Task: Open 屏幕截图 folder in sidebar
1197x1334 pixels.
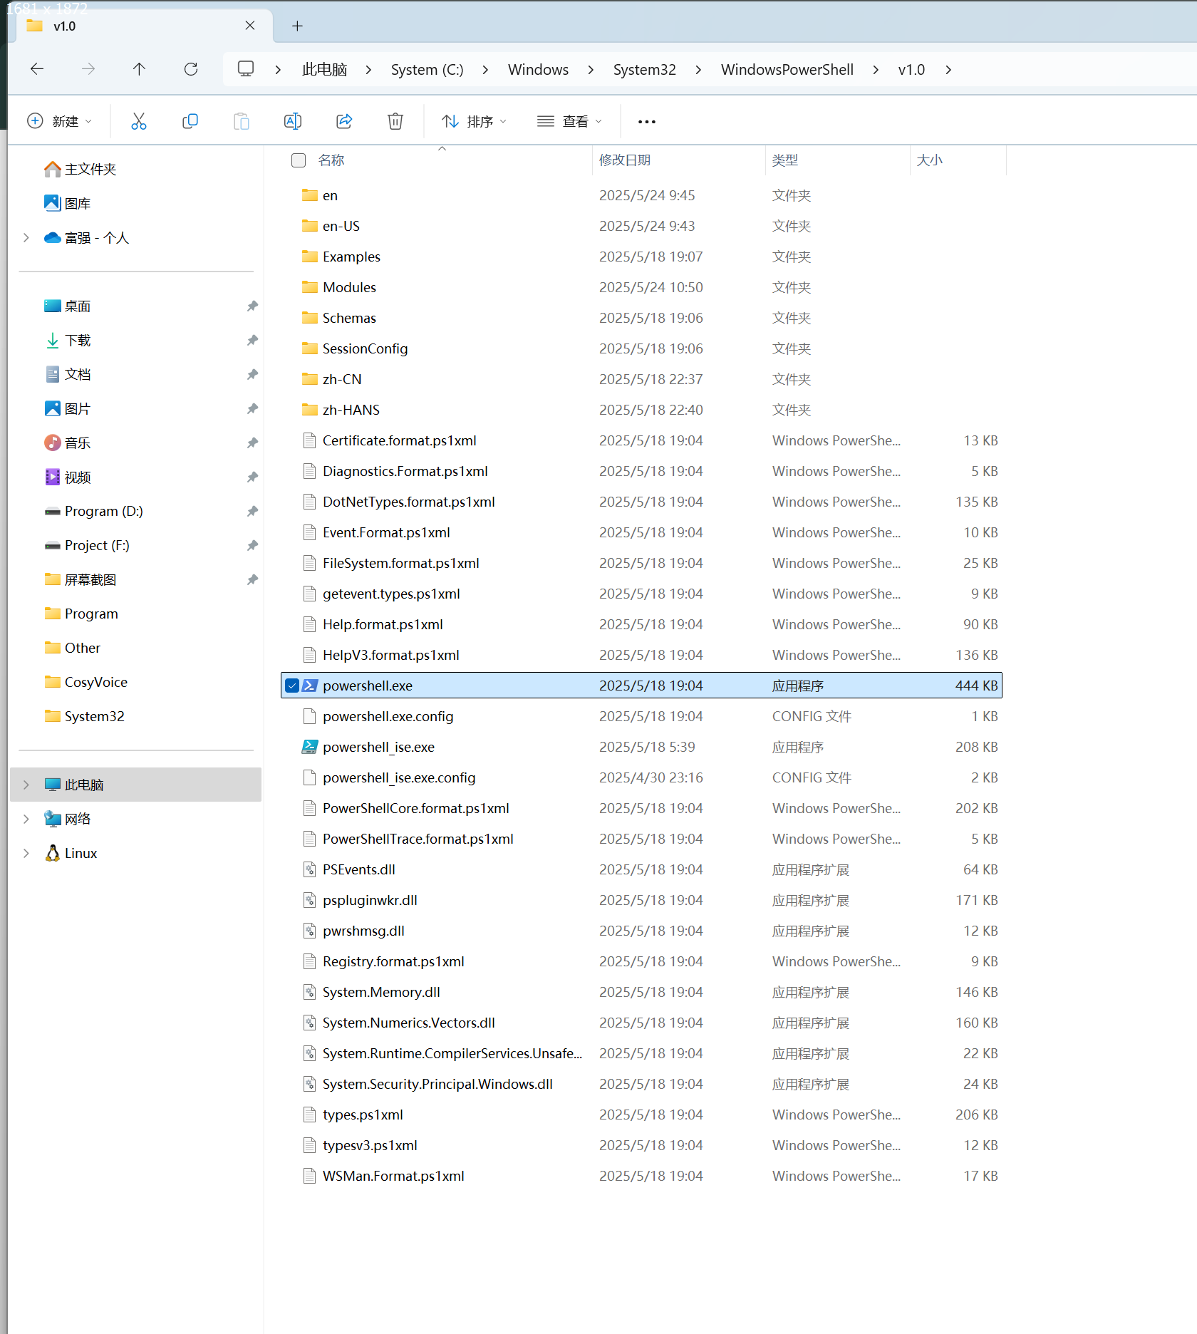Action: [x=80, y=579]
